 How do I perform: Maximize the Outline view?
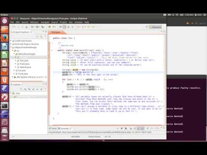coord(46,84)
